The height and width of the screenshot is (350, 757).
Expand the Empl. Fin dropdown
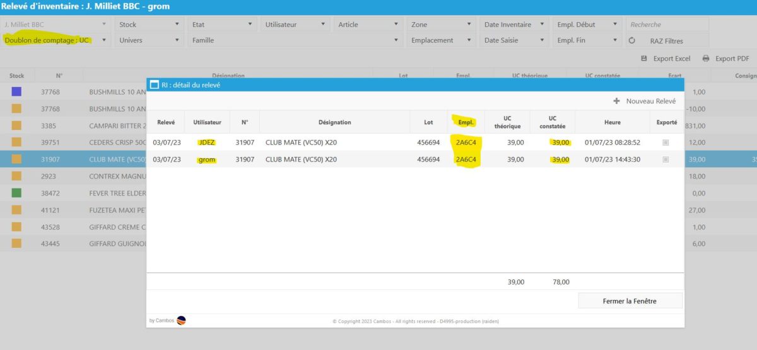(587, 40)
